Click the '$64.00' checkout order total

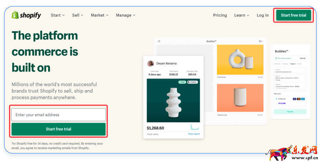point(303,58)
